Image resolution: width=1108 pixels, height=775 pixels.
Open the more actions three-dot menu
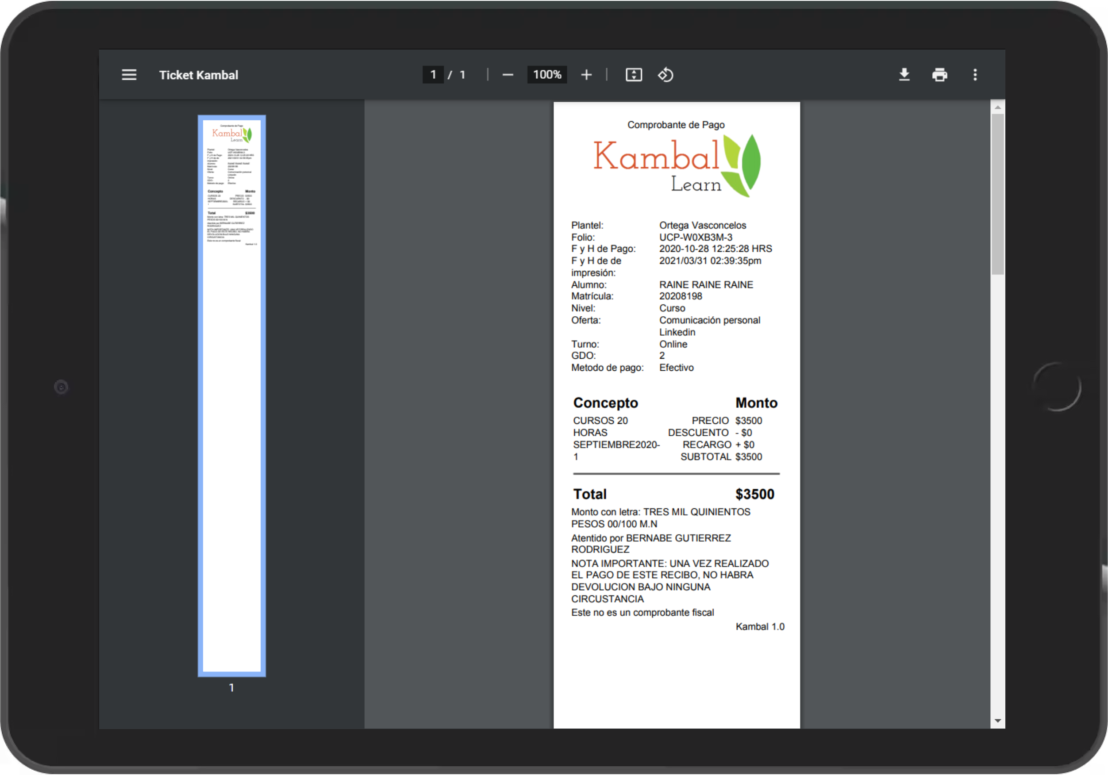coord(975,75)
